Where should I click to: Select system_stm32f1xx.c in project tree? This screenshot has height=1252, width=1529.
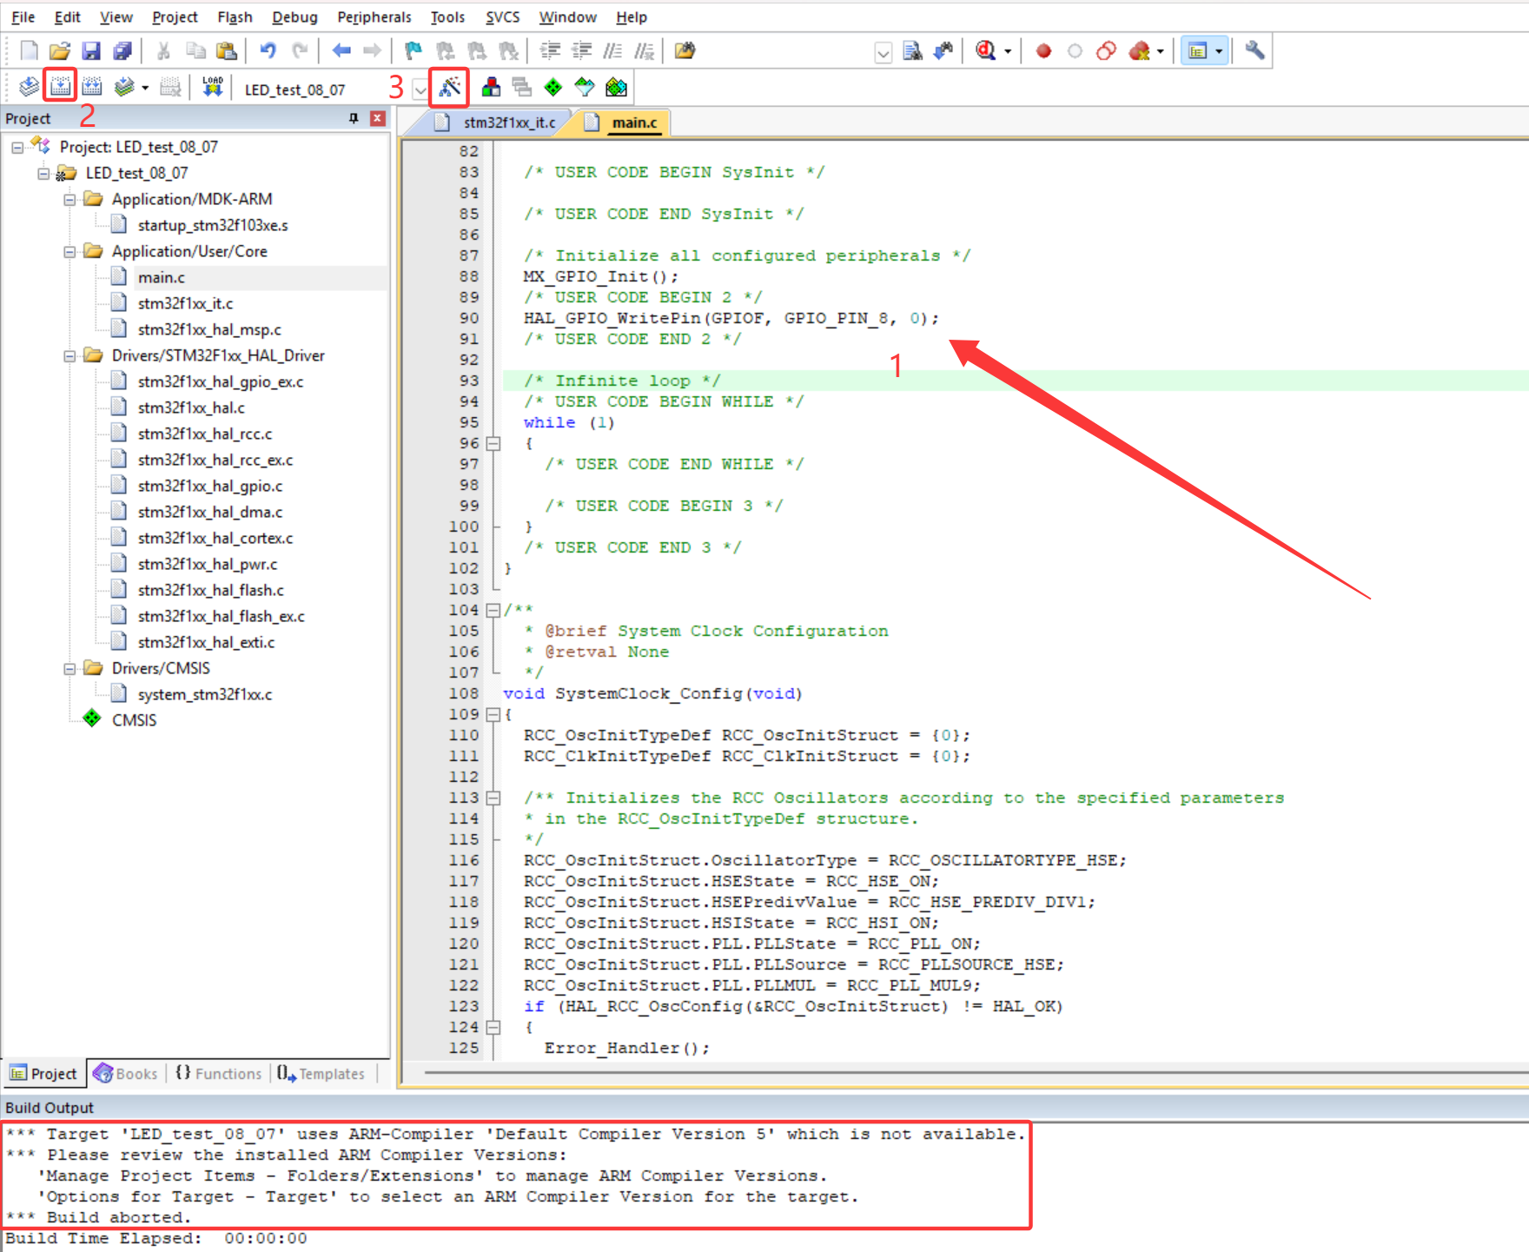[x=205, y=694]
